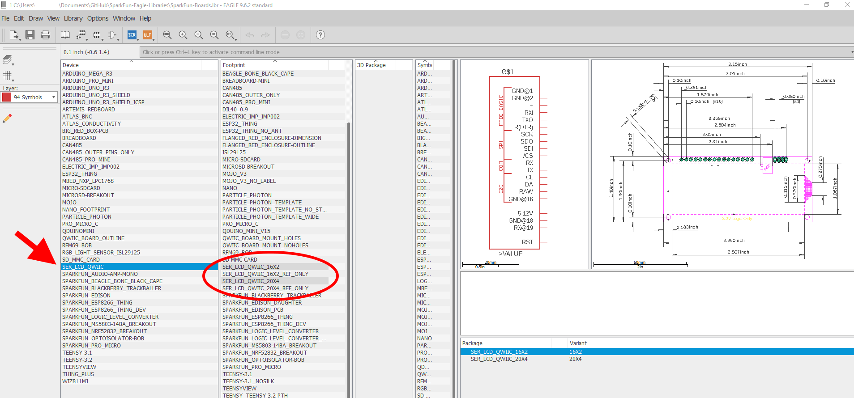This screenshot has height=398, width=854.
Task: Click the Zoom to fit icon
Action: coord(167,35)
